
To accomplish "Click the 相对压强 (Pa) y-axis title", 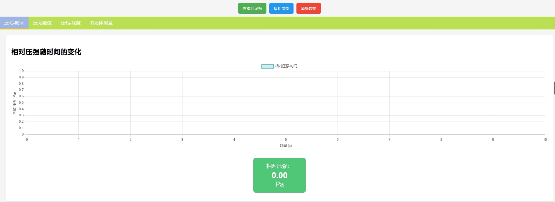I will click(15, 103).
